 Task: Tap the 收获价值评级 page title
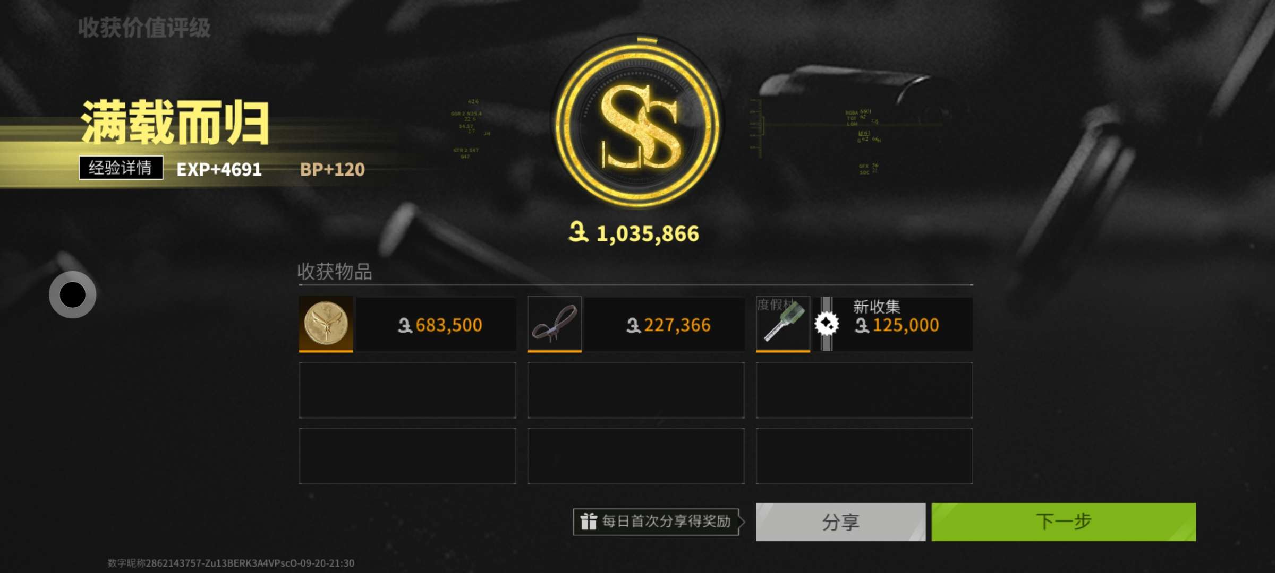coord(144,28)
